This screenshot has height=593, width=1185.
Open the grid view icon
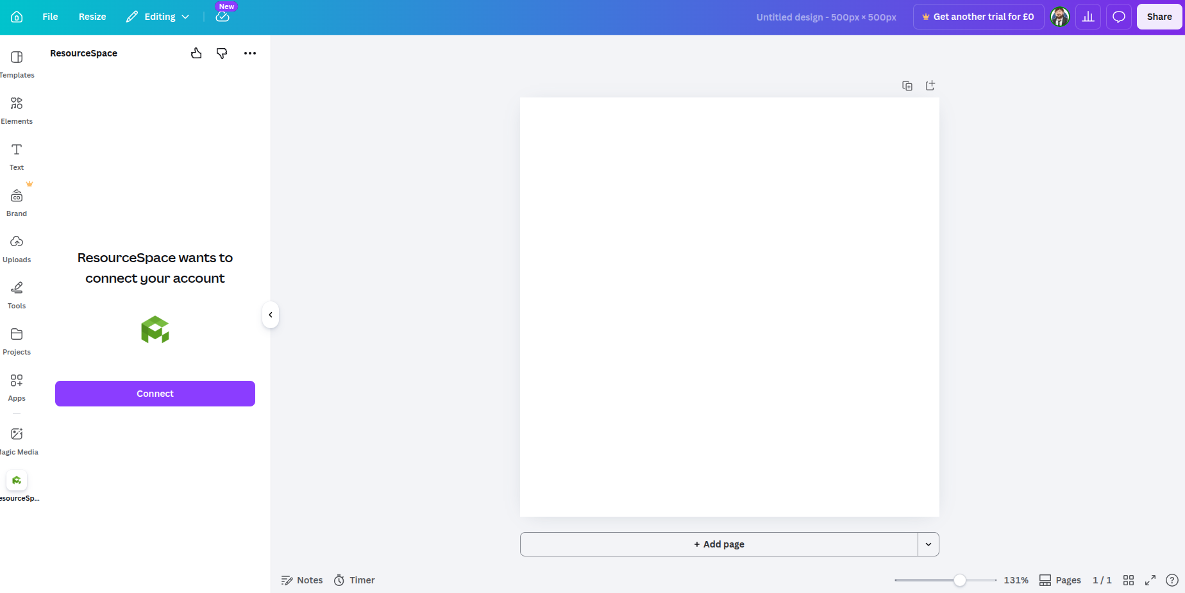coord(1129,580)
